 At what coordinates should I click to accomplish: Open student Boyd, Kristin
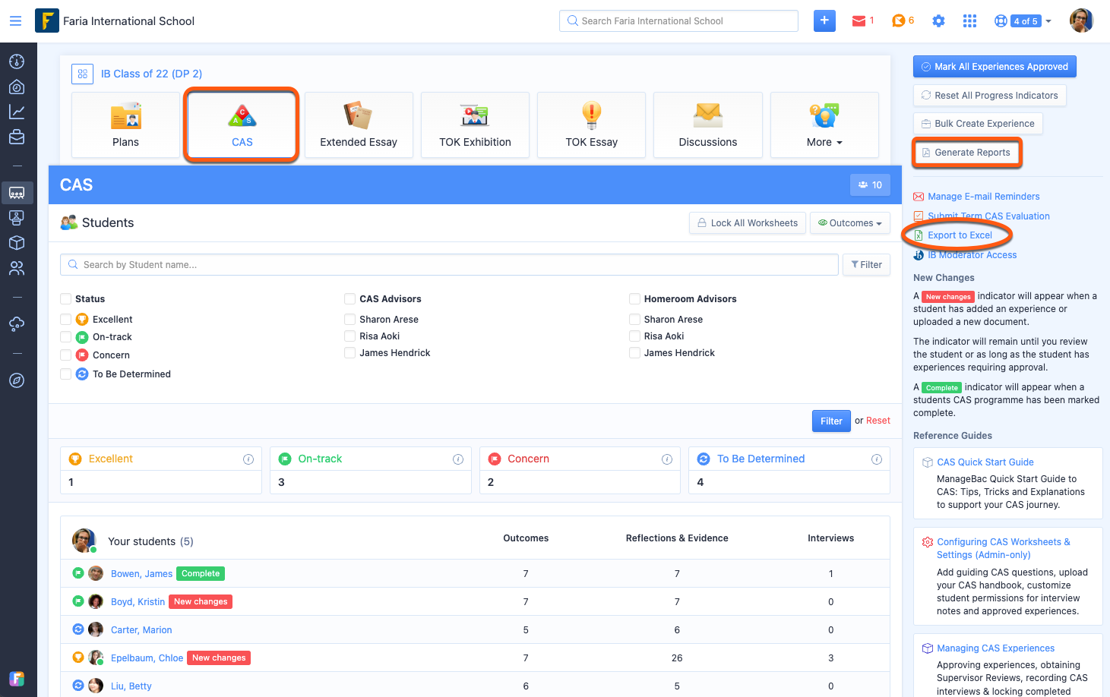click(138, 602)
